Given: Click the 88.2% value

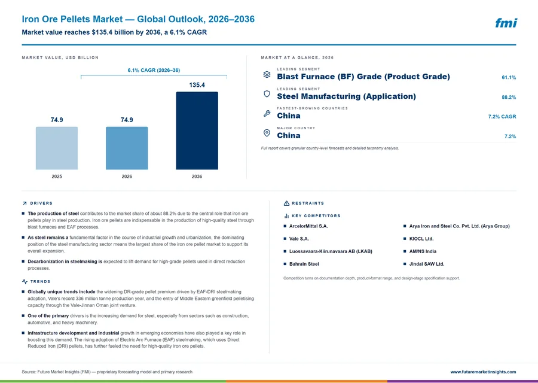Looking at the screenshot, I should [509, 98].
